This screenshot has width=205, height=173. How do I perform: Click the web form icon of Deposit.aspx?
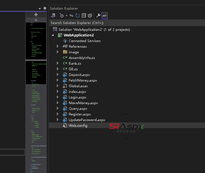pos(65,75)
